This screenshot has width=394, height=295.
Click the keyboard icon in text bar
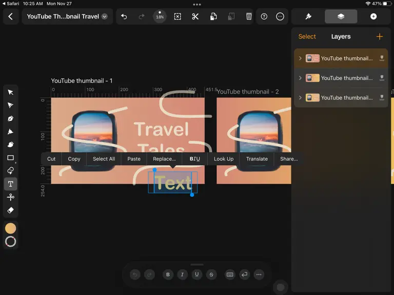click(230, 275)
